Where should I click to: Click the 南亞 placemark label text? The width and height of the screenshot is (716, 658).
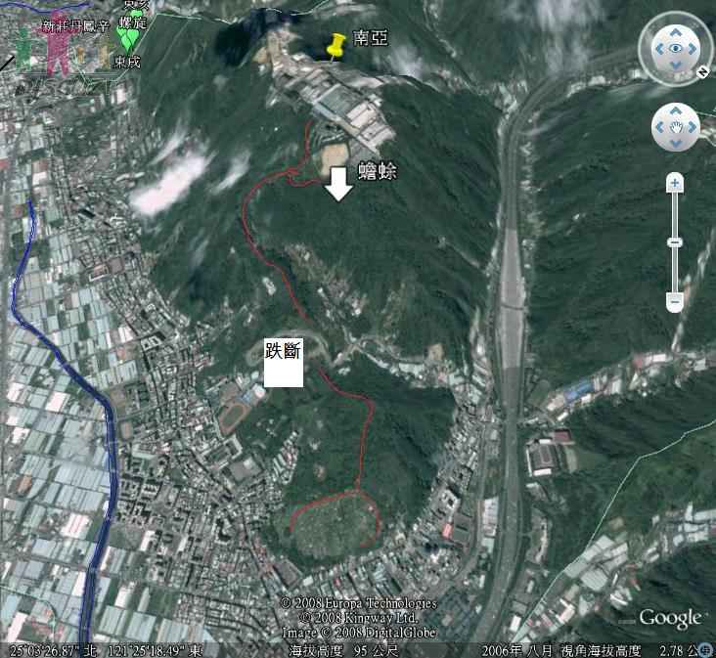point(371,39)
